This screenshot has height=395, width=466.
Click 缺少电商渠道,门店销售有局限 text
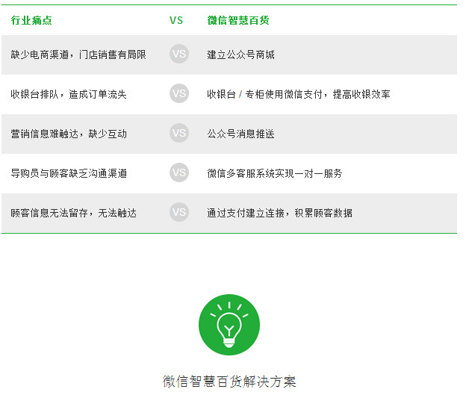pos(78,55)
